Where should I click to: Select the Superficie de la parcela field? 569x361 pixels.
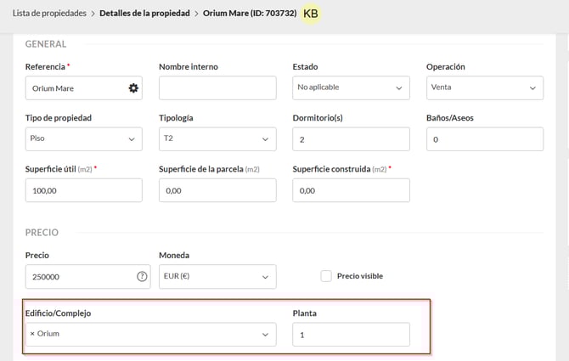pos(217,190)
